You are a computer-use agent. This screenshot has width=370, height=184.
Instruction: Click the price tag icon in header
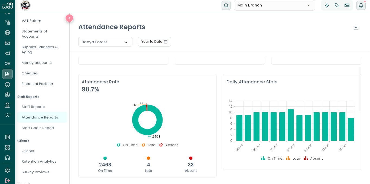[x=337, y=5]
